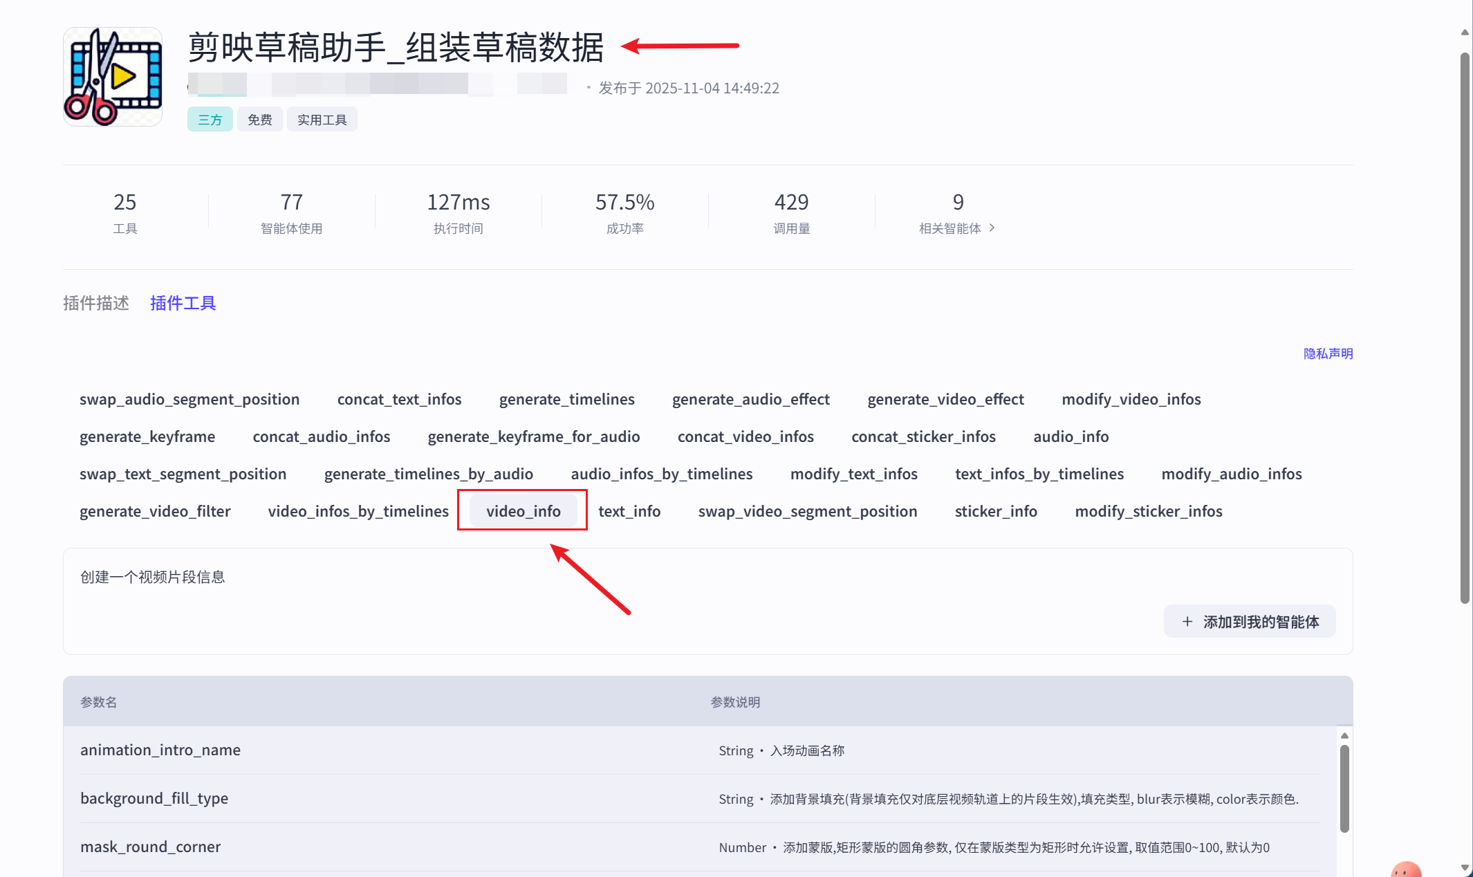Click the 三方 tag

tap(210, 120)
